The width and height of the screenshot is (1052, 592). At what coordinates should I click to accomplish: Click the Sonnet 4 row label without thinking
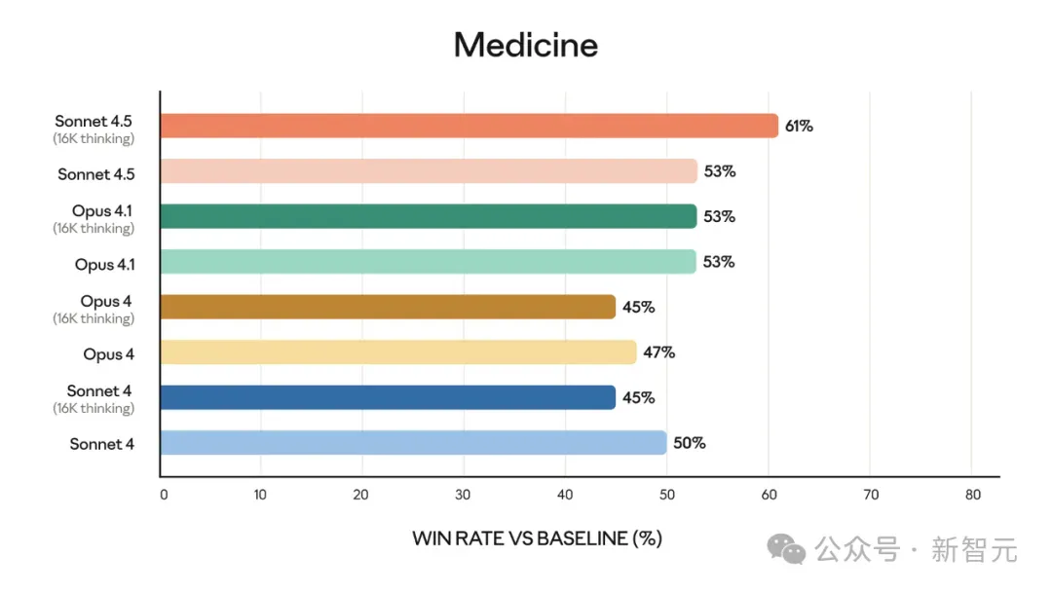coord(102,444)
